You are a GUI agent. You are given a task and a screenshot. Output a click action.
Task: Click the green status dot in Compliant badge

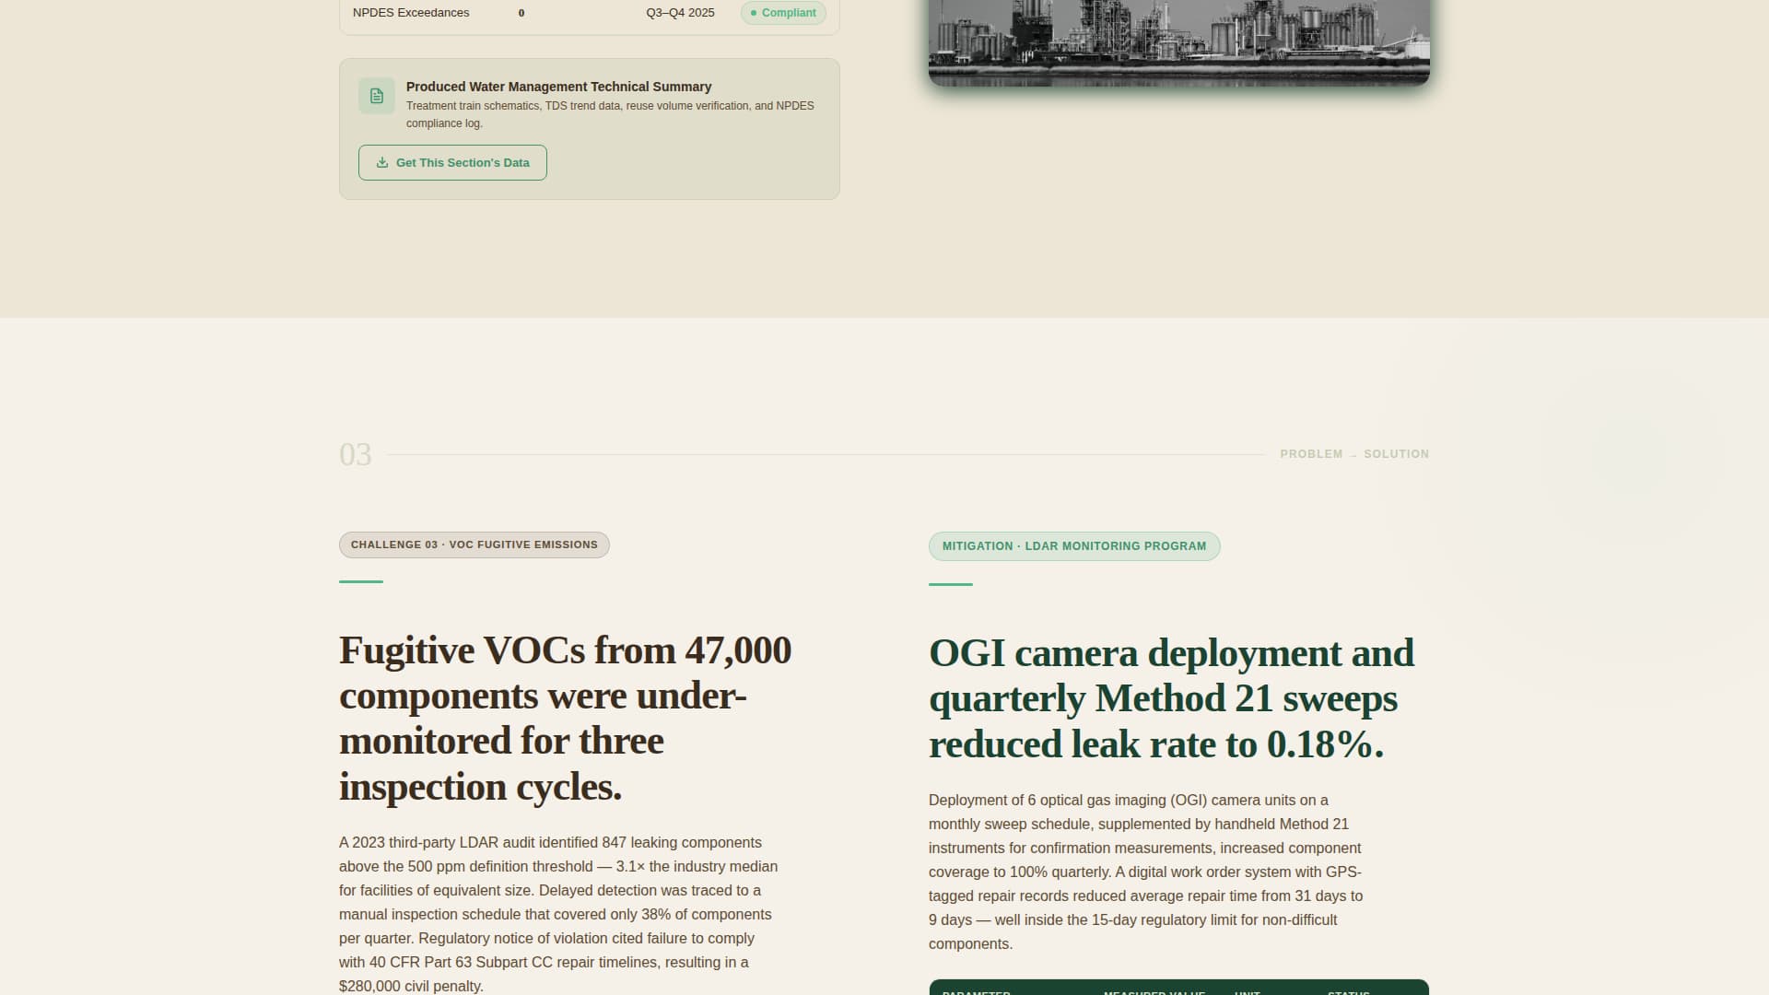(x=754, y=13)
